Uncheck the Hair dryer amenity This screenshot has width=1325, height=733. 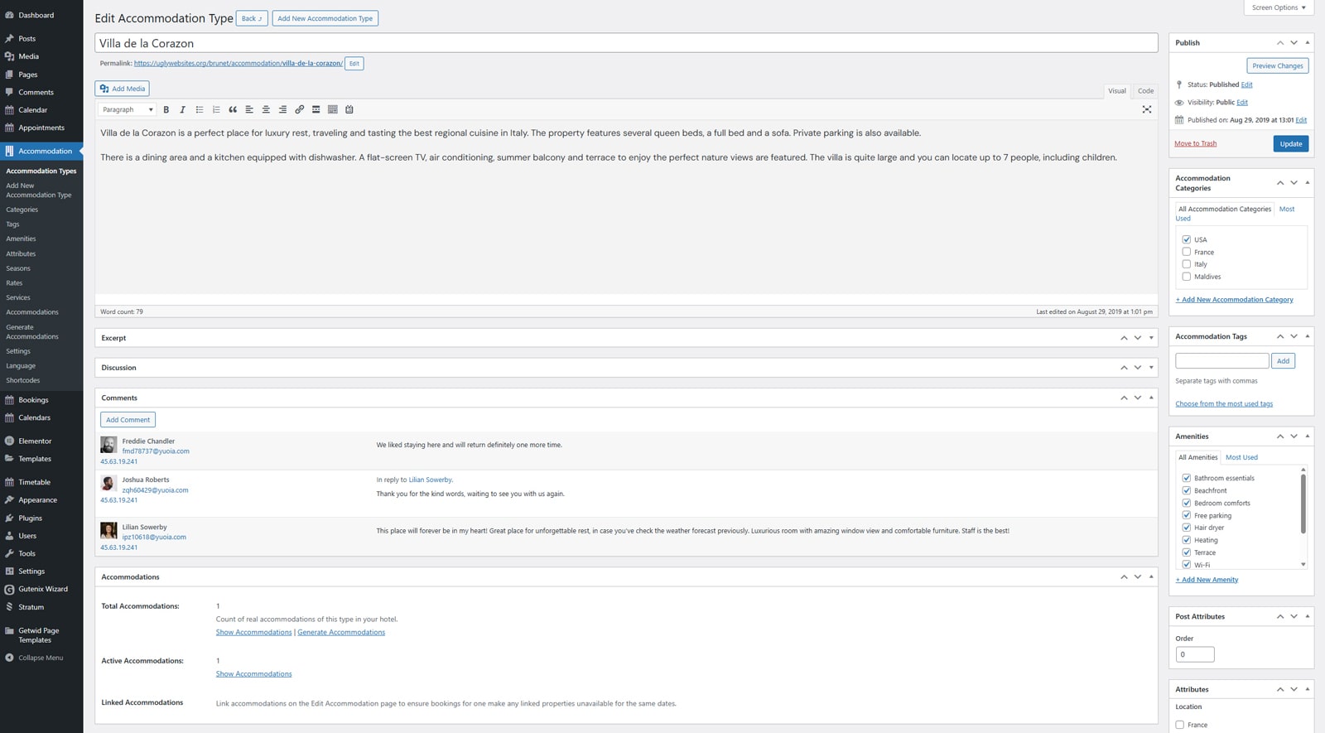click(x=1187, y=528)
